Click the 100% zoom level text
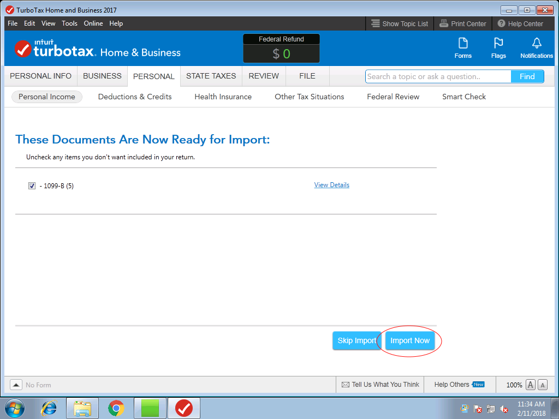559x419 pixels. click(x=514, y=385)
